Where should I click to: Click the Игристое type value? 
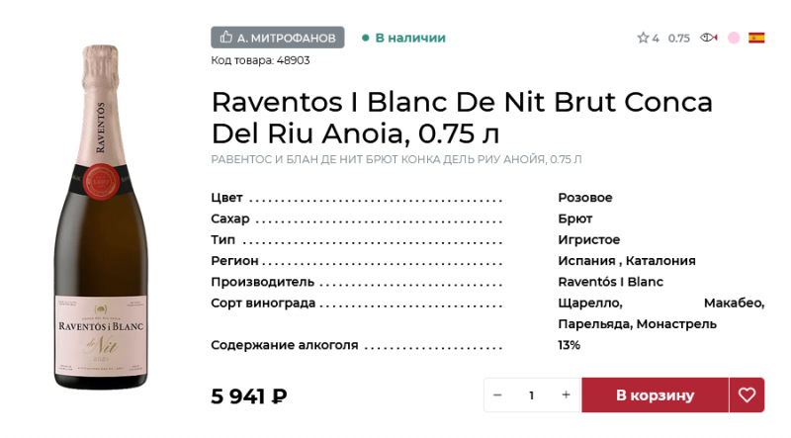click(588, 240)
